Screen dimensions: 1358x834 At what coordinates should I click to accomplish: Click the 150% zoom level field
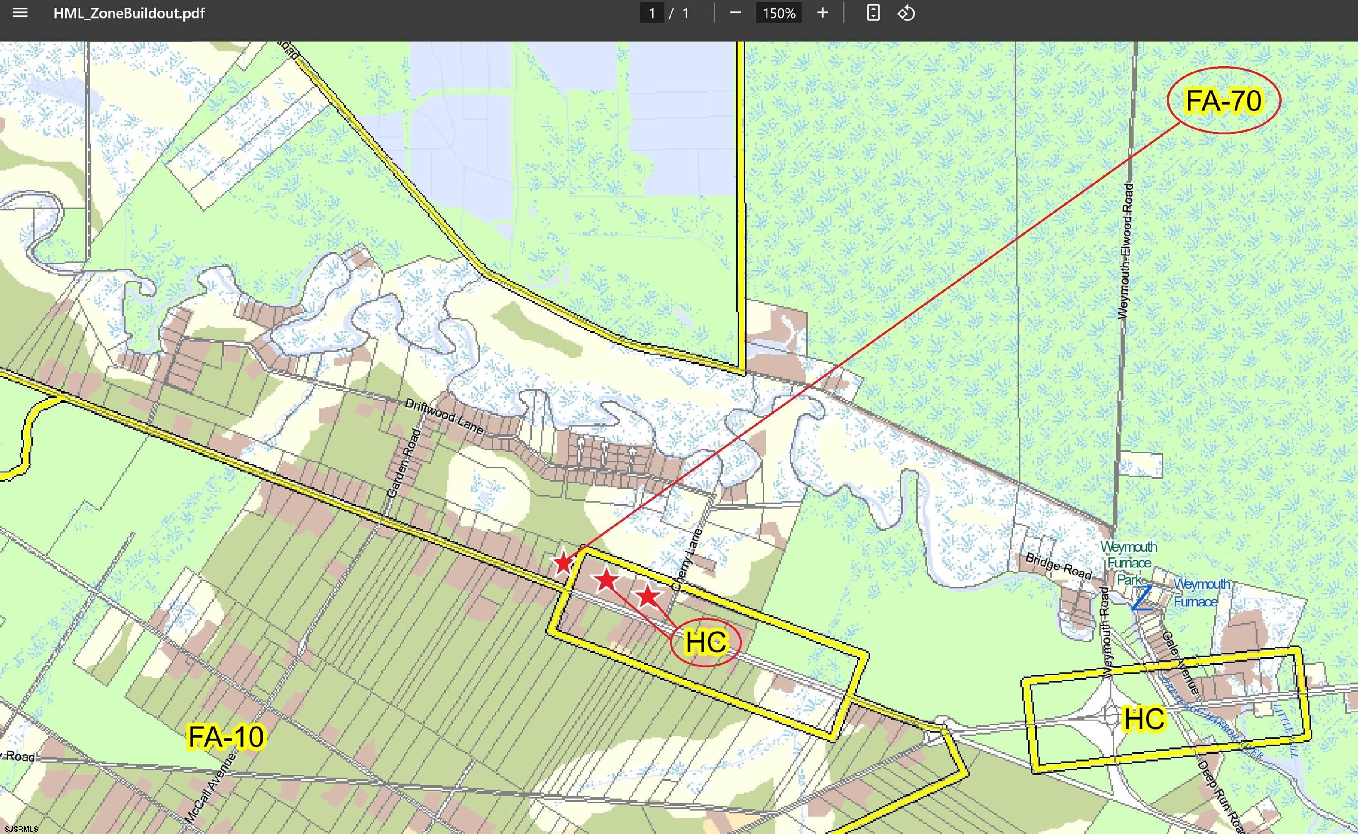(x=778, y=13)
